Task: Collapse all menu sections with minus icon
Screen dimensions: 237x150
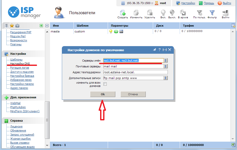Action: [x=47, y=26]
